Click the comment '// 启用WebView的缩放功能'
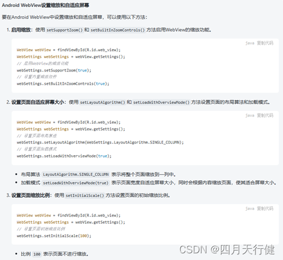 pyautogui.click(x=42, y=64)
